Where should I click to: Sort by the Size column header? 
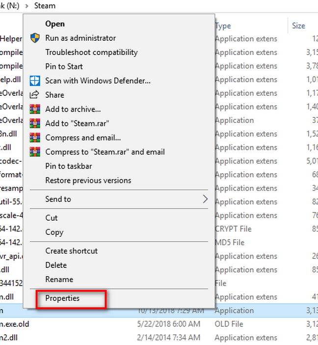pos(298,26)
